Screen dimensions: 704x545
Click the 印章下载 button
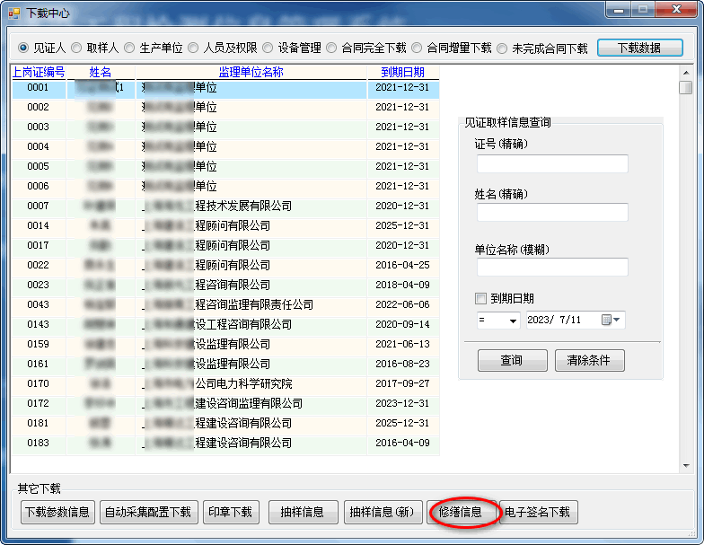coord(231,512)
